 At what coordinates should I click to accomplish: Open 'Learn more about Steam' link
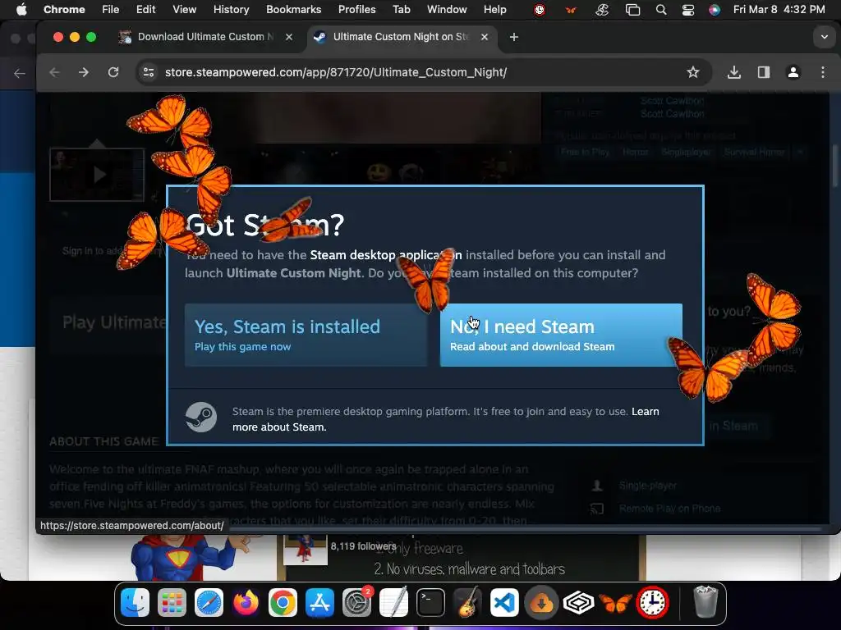tap(446, 419)
